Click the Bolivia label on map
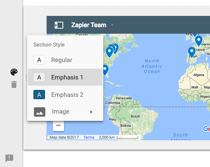The image size is (210, 167). pyautogui.click(x=125, y=126)
